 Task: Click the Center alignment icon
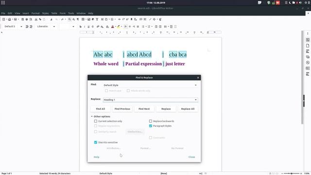(130, 26)
